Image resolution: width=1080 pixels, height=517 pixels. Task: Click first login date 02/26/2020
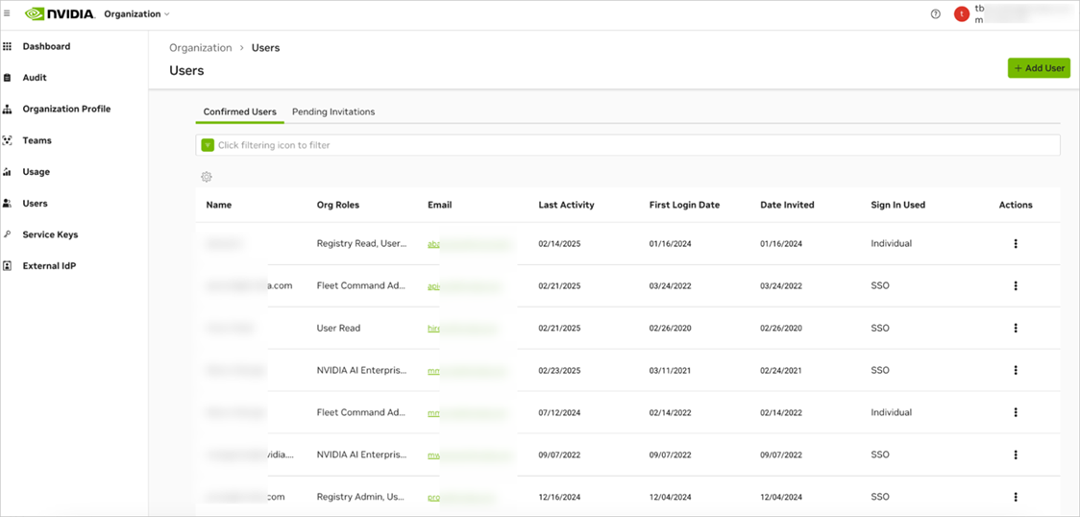670,329
